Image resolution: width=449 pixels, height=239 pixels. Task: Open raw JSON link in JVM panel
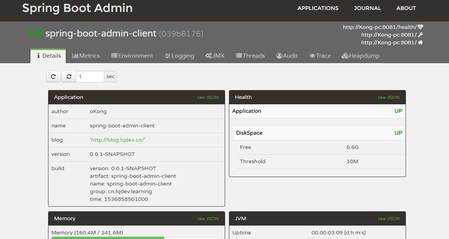[x=389, y=219]
